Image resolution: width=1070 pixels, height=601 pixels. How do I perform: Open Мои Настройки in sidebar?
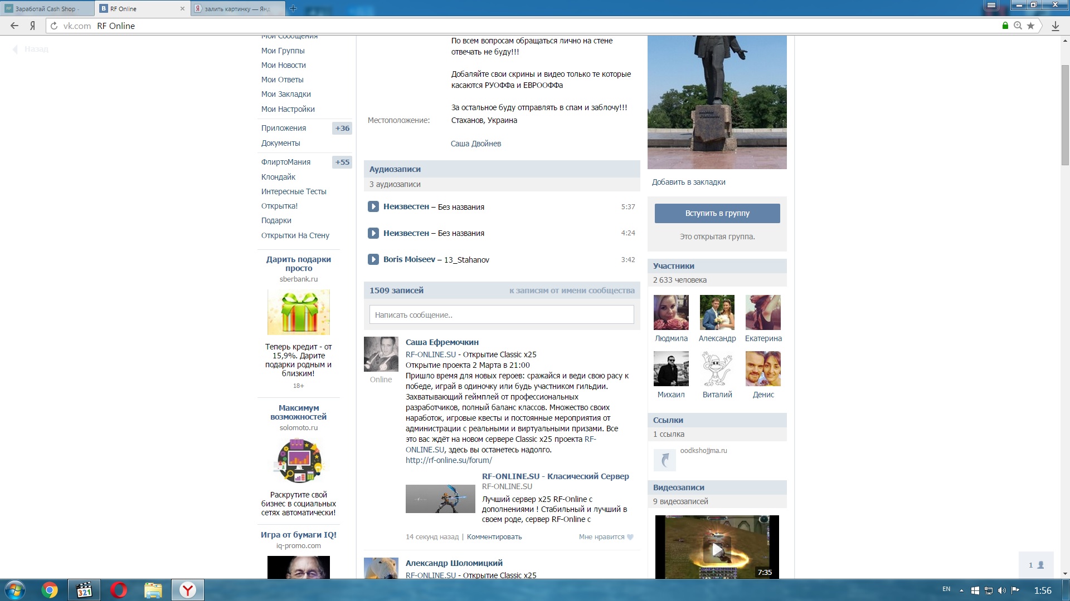[288, 109]
